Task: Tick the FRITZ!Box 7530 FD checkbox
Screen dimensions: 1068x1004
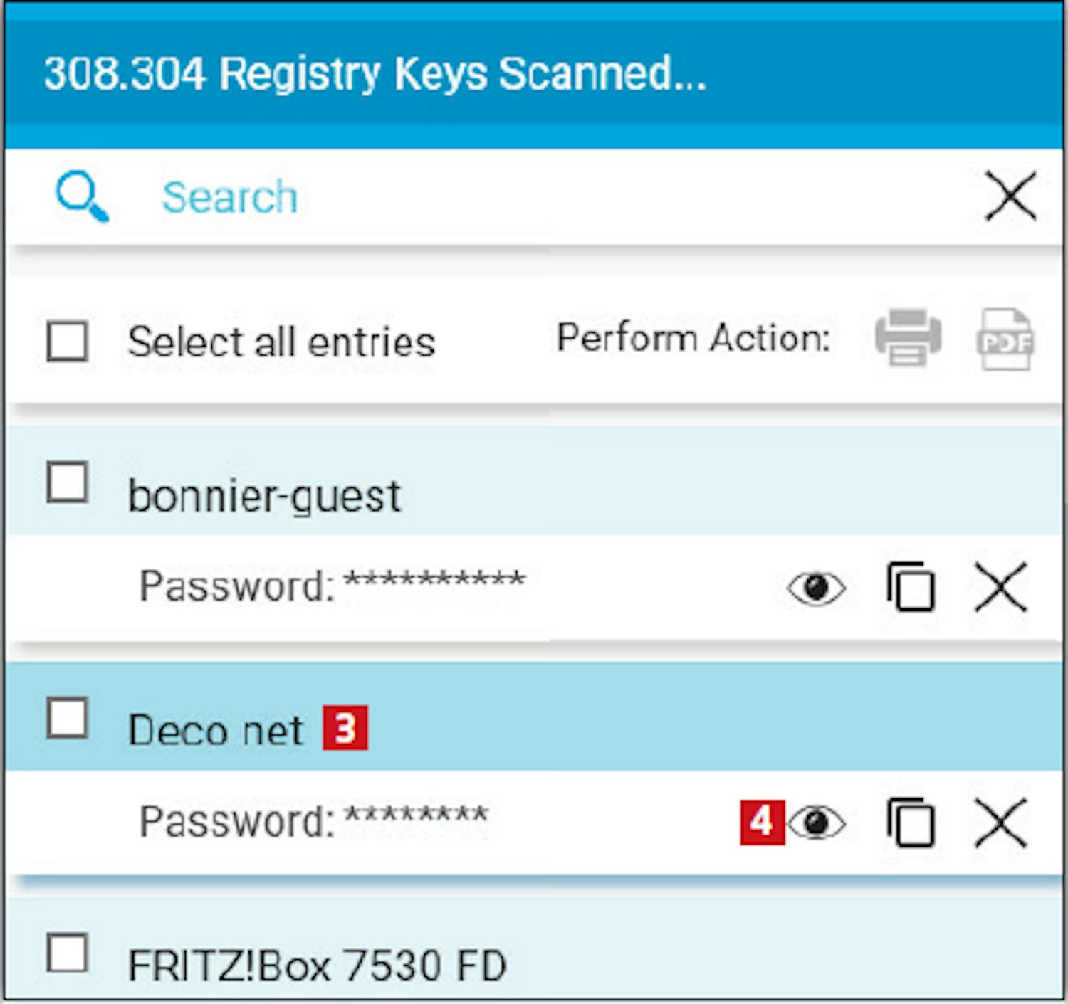Action: 68,952
